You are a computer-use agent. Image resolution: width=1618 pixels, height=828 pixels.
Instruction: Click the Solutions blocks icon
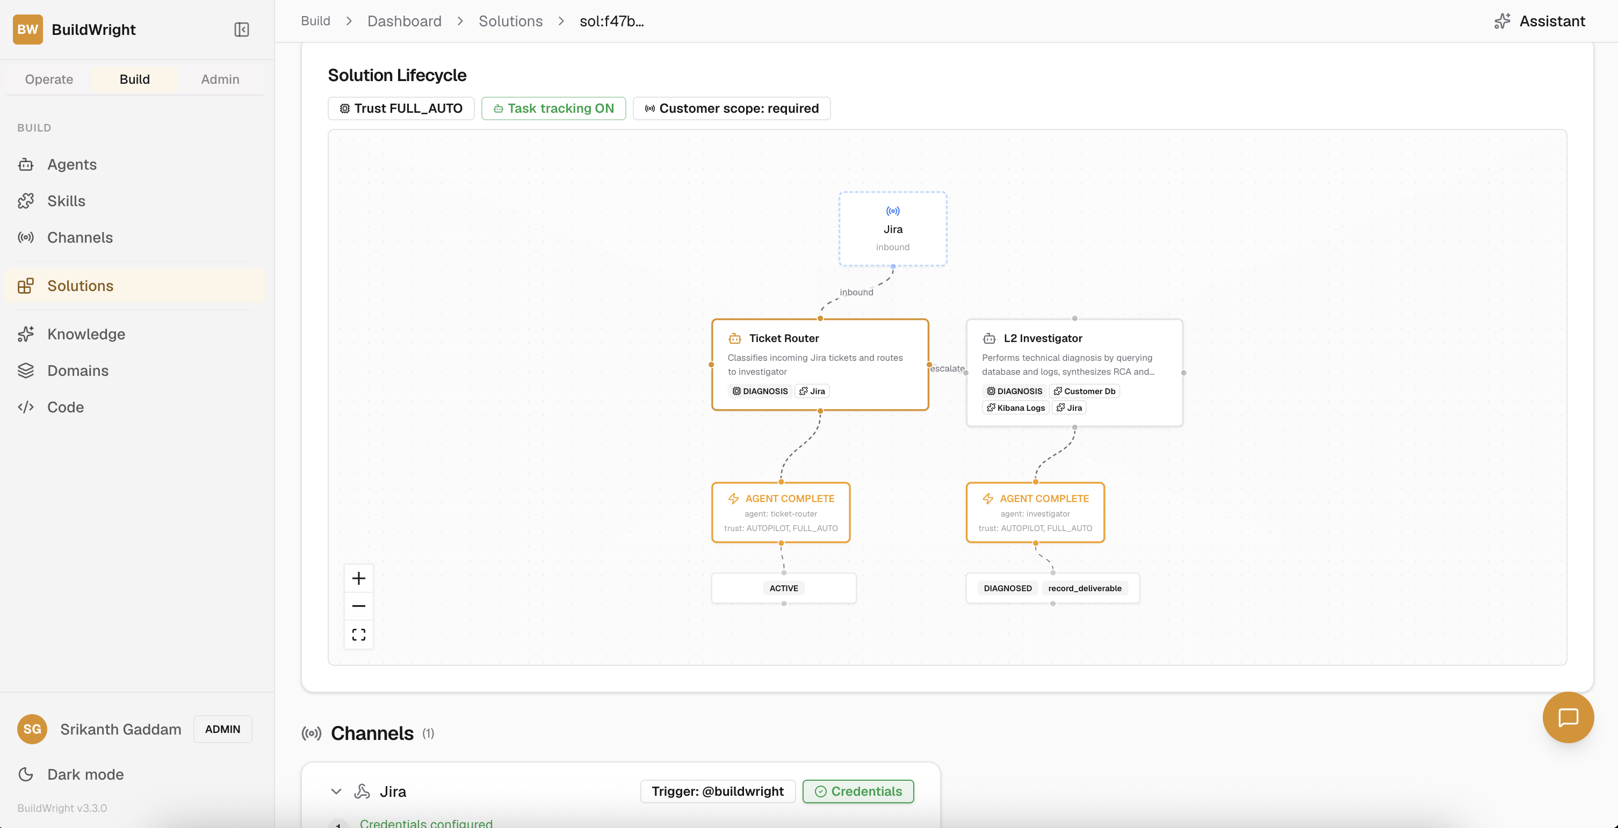(x=26, y=286)
